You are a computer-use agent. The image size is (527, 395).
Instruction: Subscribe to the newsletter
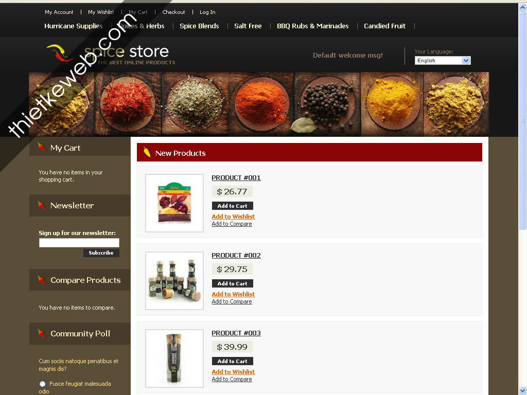pos(101,253)
